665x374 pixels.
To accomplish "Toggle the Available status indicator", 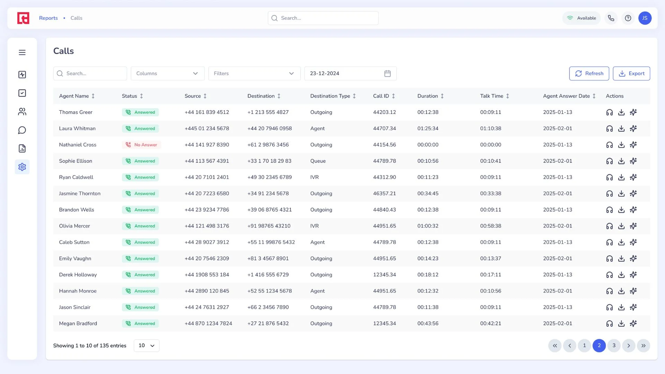I will [x=582, y=18].
